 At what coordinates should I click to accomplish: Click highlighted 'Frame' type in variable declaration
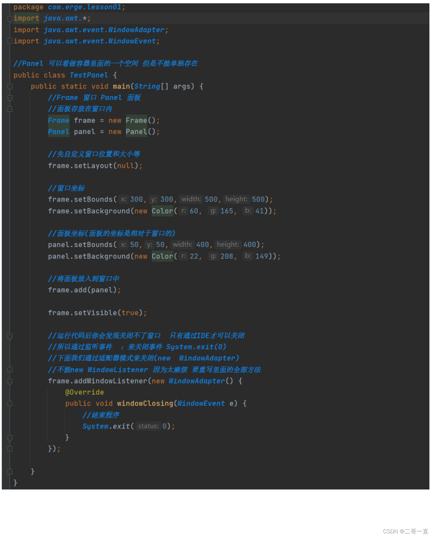(x=59, y=120)
